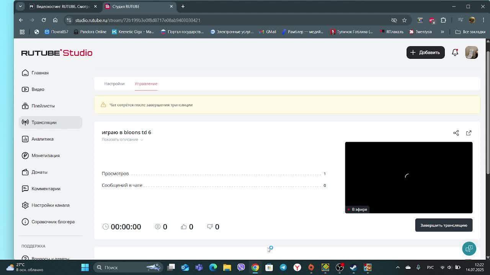Switch to the Настройки tab
Image resolution: width=490 pixels, height=275 pixels.
tap(114, 84)
